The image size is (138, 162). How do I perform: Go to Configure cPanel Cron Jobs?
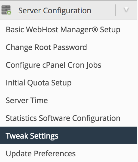click(53, 65)
